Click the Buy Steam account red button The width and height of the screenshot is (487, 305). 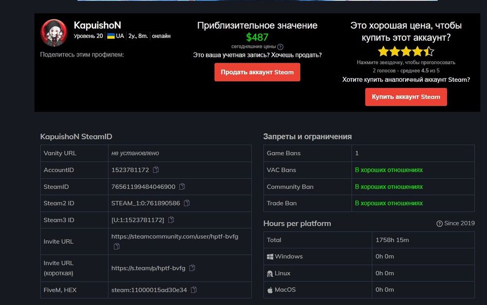point(406,97)
